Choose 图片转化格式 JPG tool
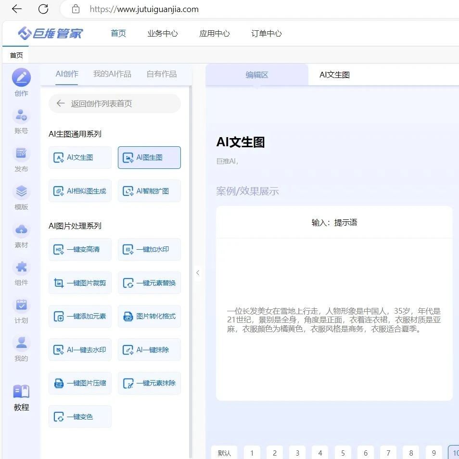 pyautogui.click(x=149, y=316)
